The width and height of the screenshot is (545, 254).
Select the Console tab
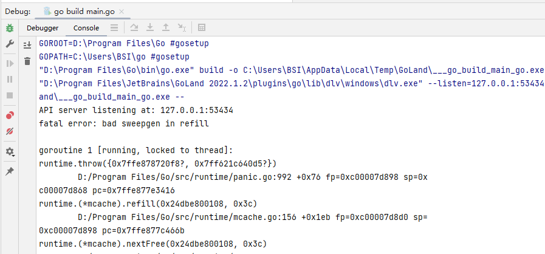tap(86, 28)
